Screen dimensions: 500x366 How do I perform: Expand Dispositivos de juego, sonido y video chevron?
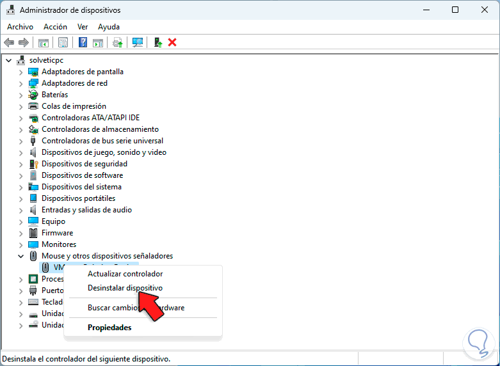[20, 153]
